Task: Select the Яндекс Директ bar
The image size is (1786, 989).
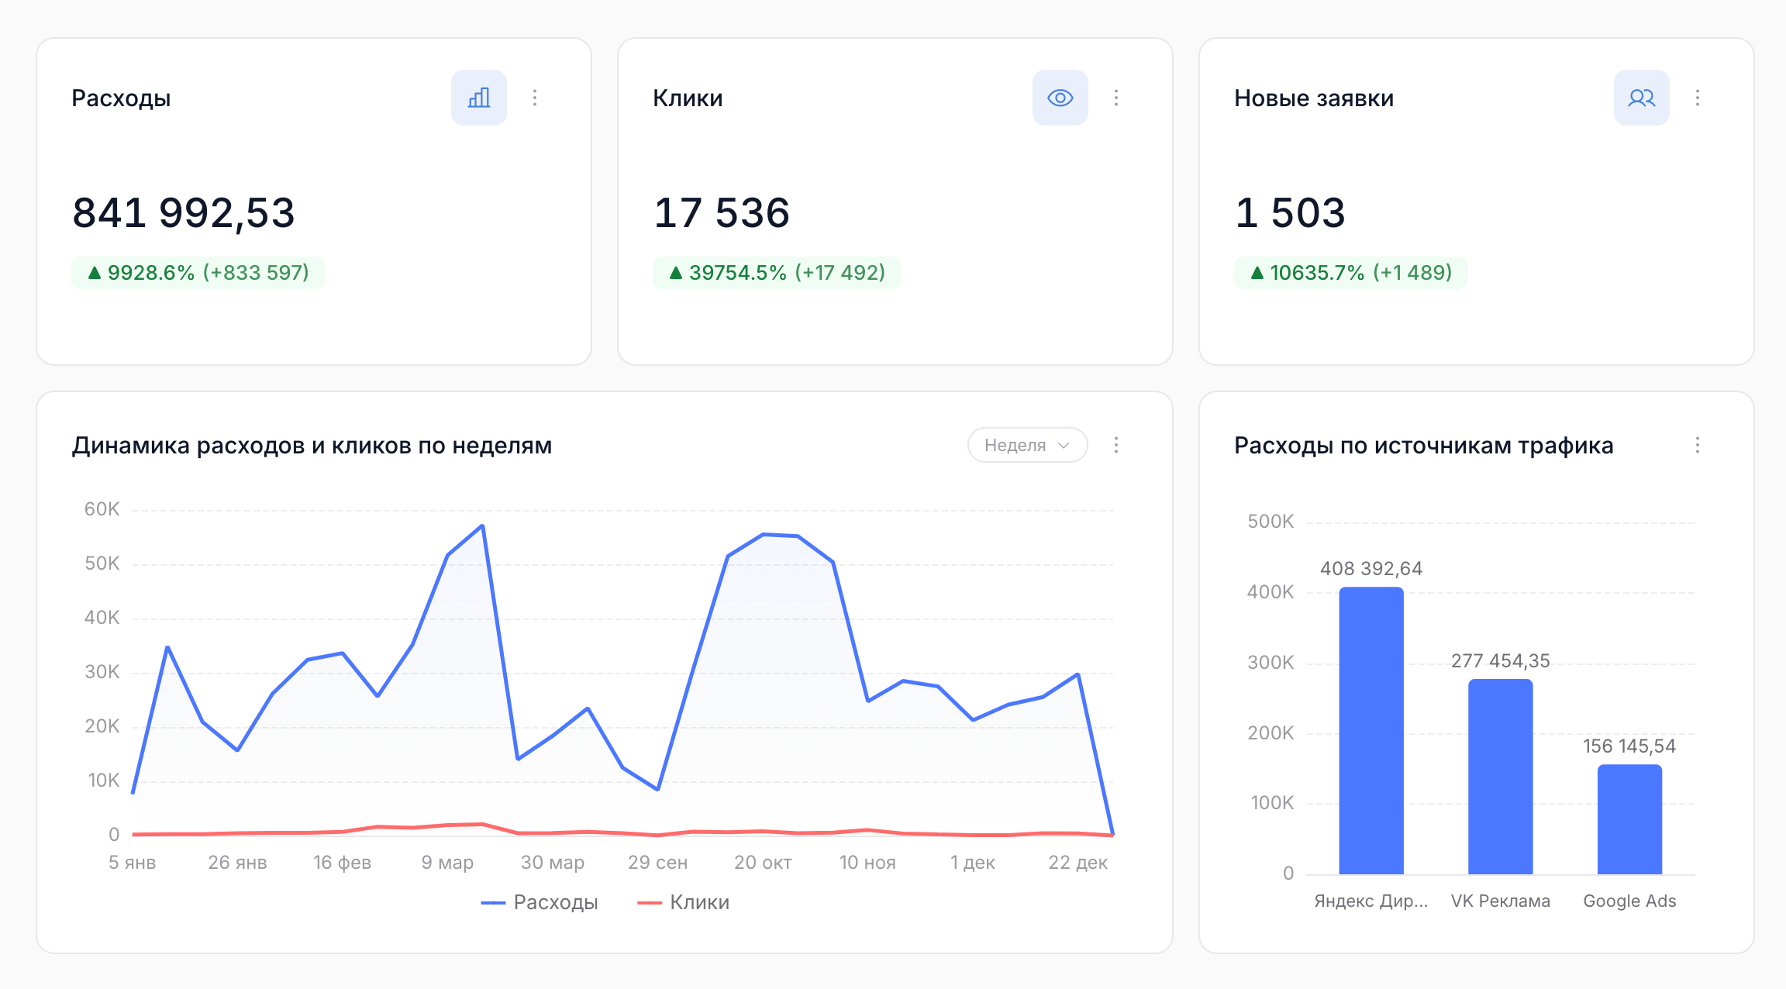Action: (1371, 731)
